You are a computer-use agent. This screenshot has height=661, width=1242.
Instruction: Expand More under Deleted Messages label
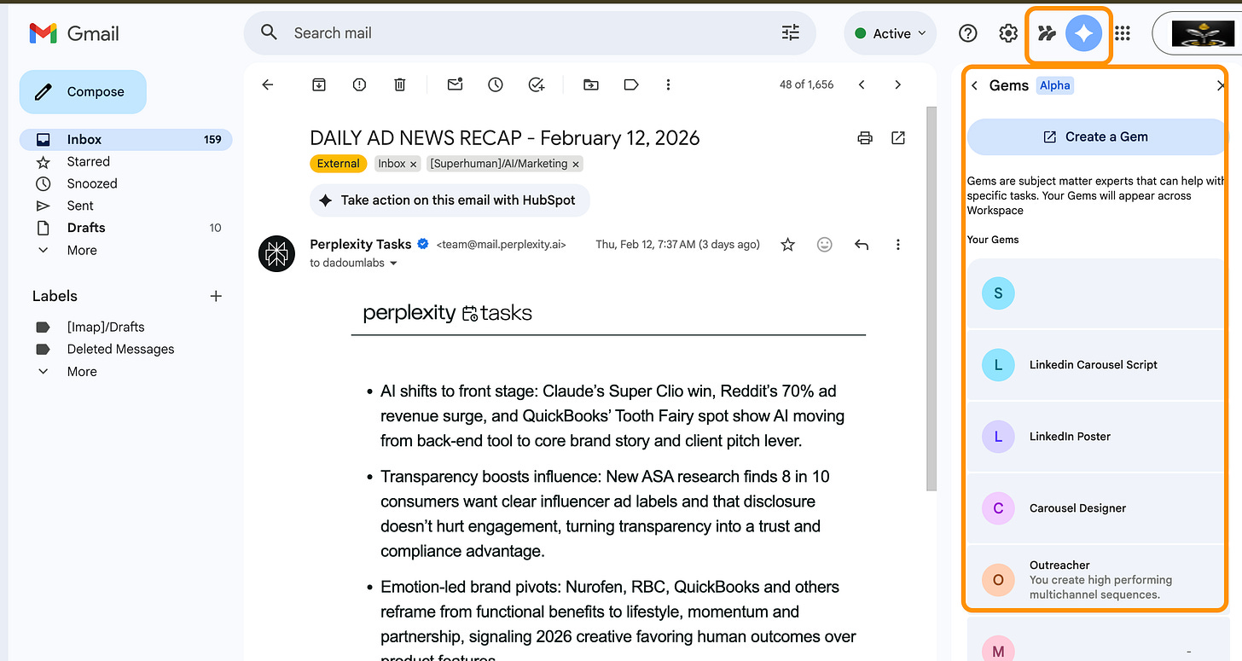pos(82,371)
